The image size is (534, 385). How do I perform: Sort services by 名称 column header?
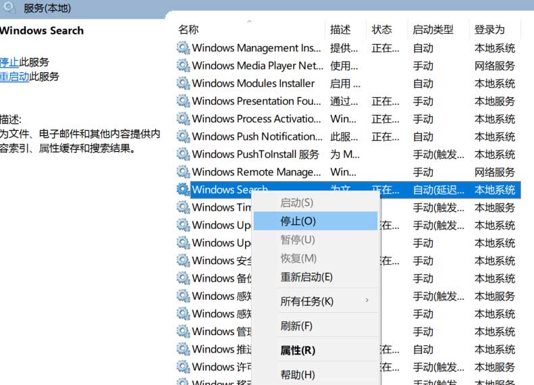click(188, 30)
